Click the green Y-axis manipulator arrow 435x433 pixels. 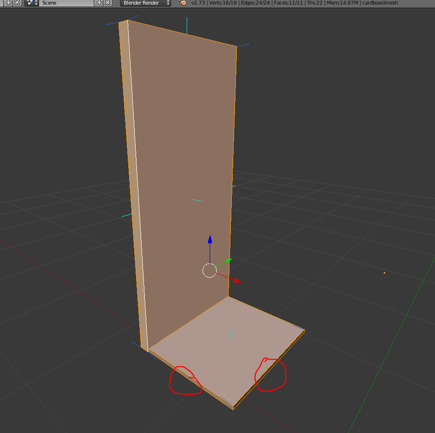(229, 260)
